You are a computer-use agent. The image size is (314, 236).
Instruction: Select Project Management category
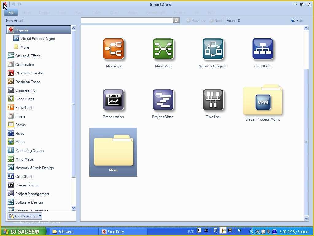click(x=29, y=194)
